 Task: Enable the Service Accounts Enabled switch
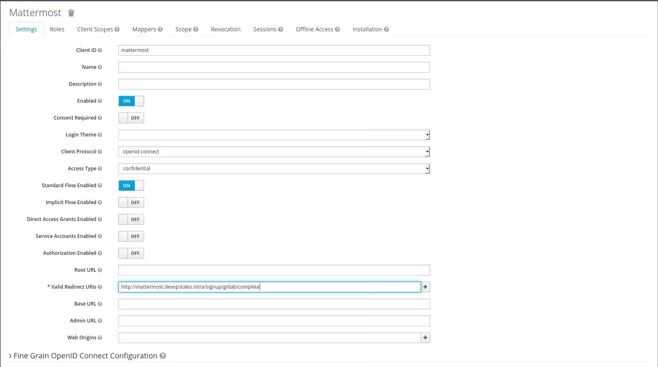click(x=131, y=236)
